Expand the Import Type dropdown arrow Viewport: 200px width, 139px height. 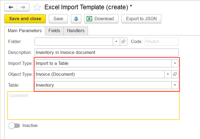[x=175, y=63]
